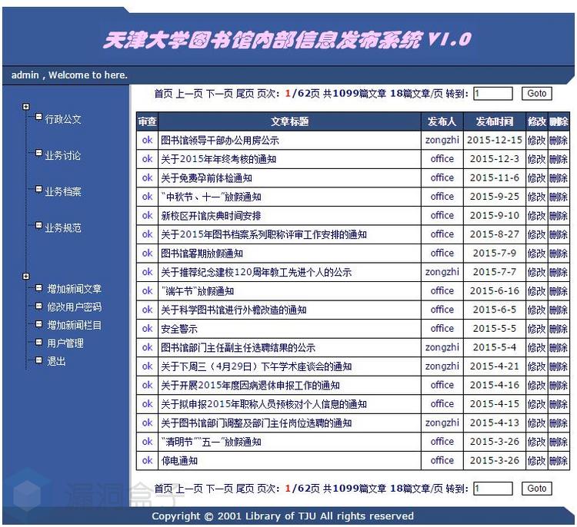Click the tree icon beside 业务讨论
Viewport: 577px width, 527px height.
tap(38, 154)
